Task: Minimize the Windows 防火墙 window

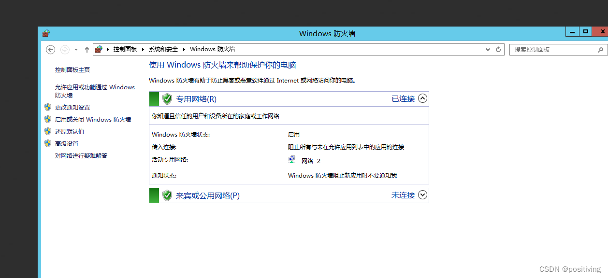Action: [x=572, y=32]
